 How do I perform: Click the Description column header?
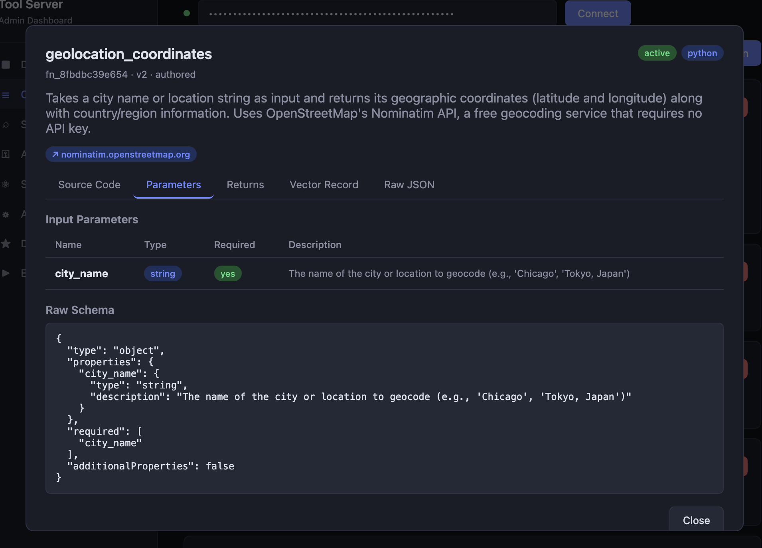(x=315, y=245)
